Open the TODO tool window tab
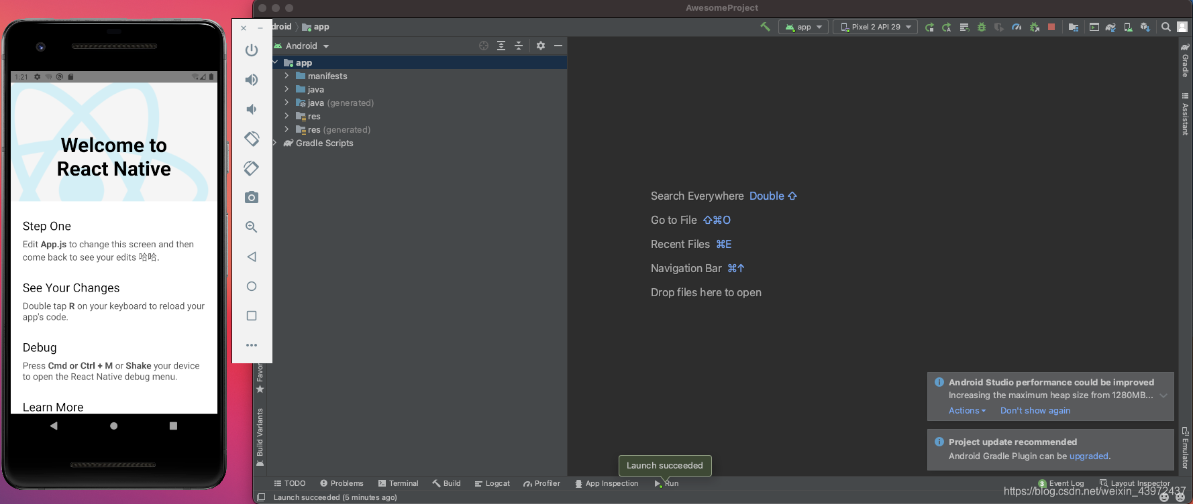 click(x=289, y=483)
